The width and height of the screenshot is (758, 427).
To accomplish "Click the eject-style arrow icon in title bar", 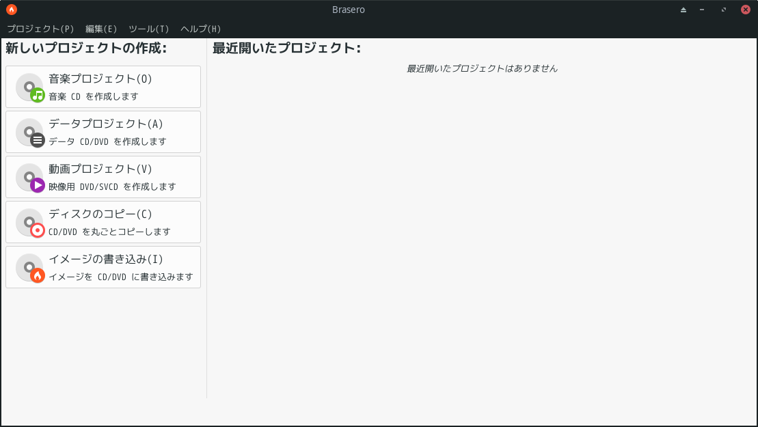I will click(683, 10).
